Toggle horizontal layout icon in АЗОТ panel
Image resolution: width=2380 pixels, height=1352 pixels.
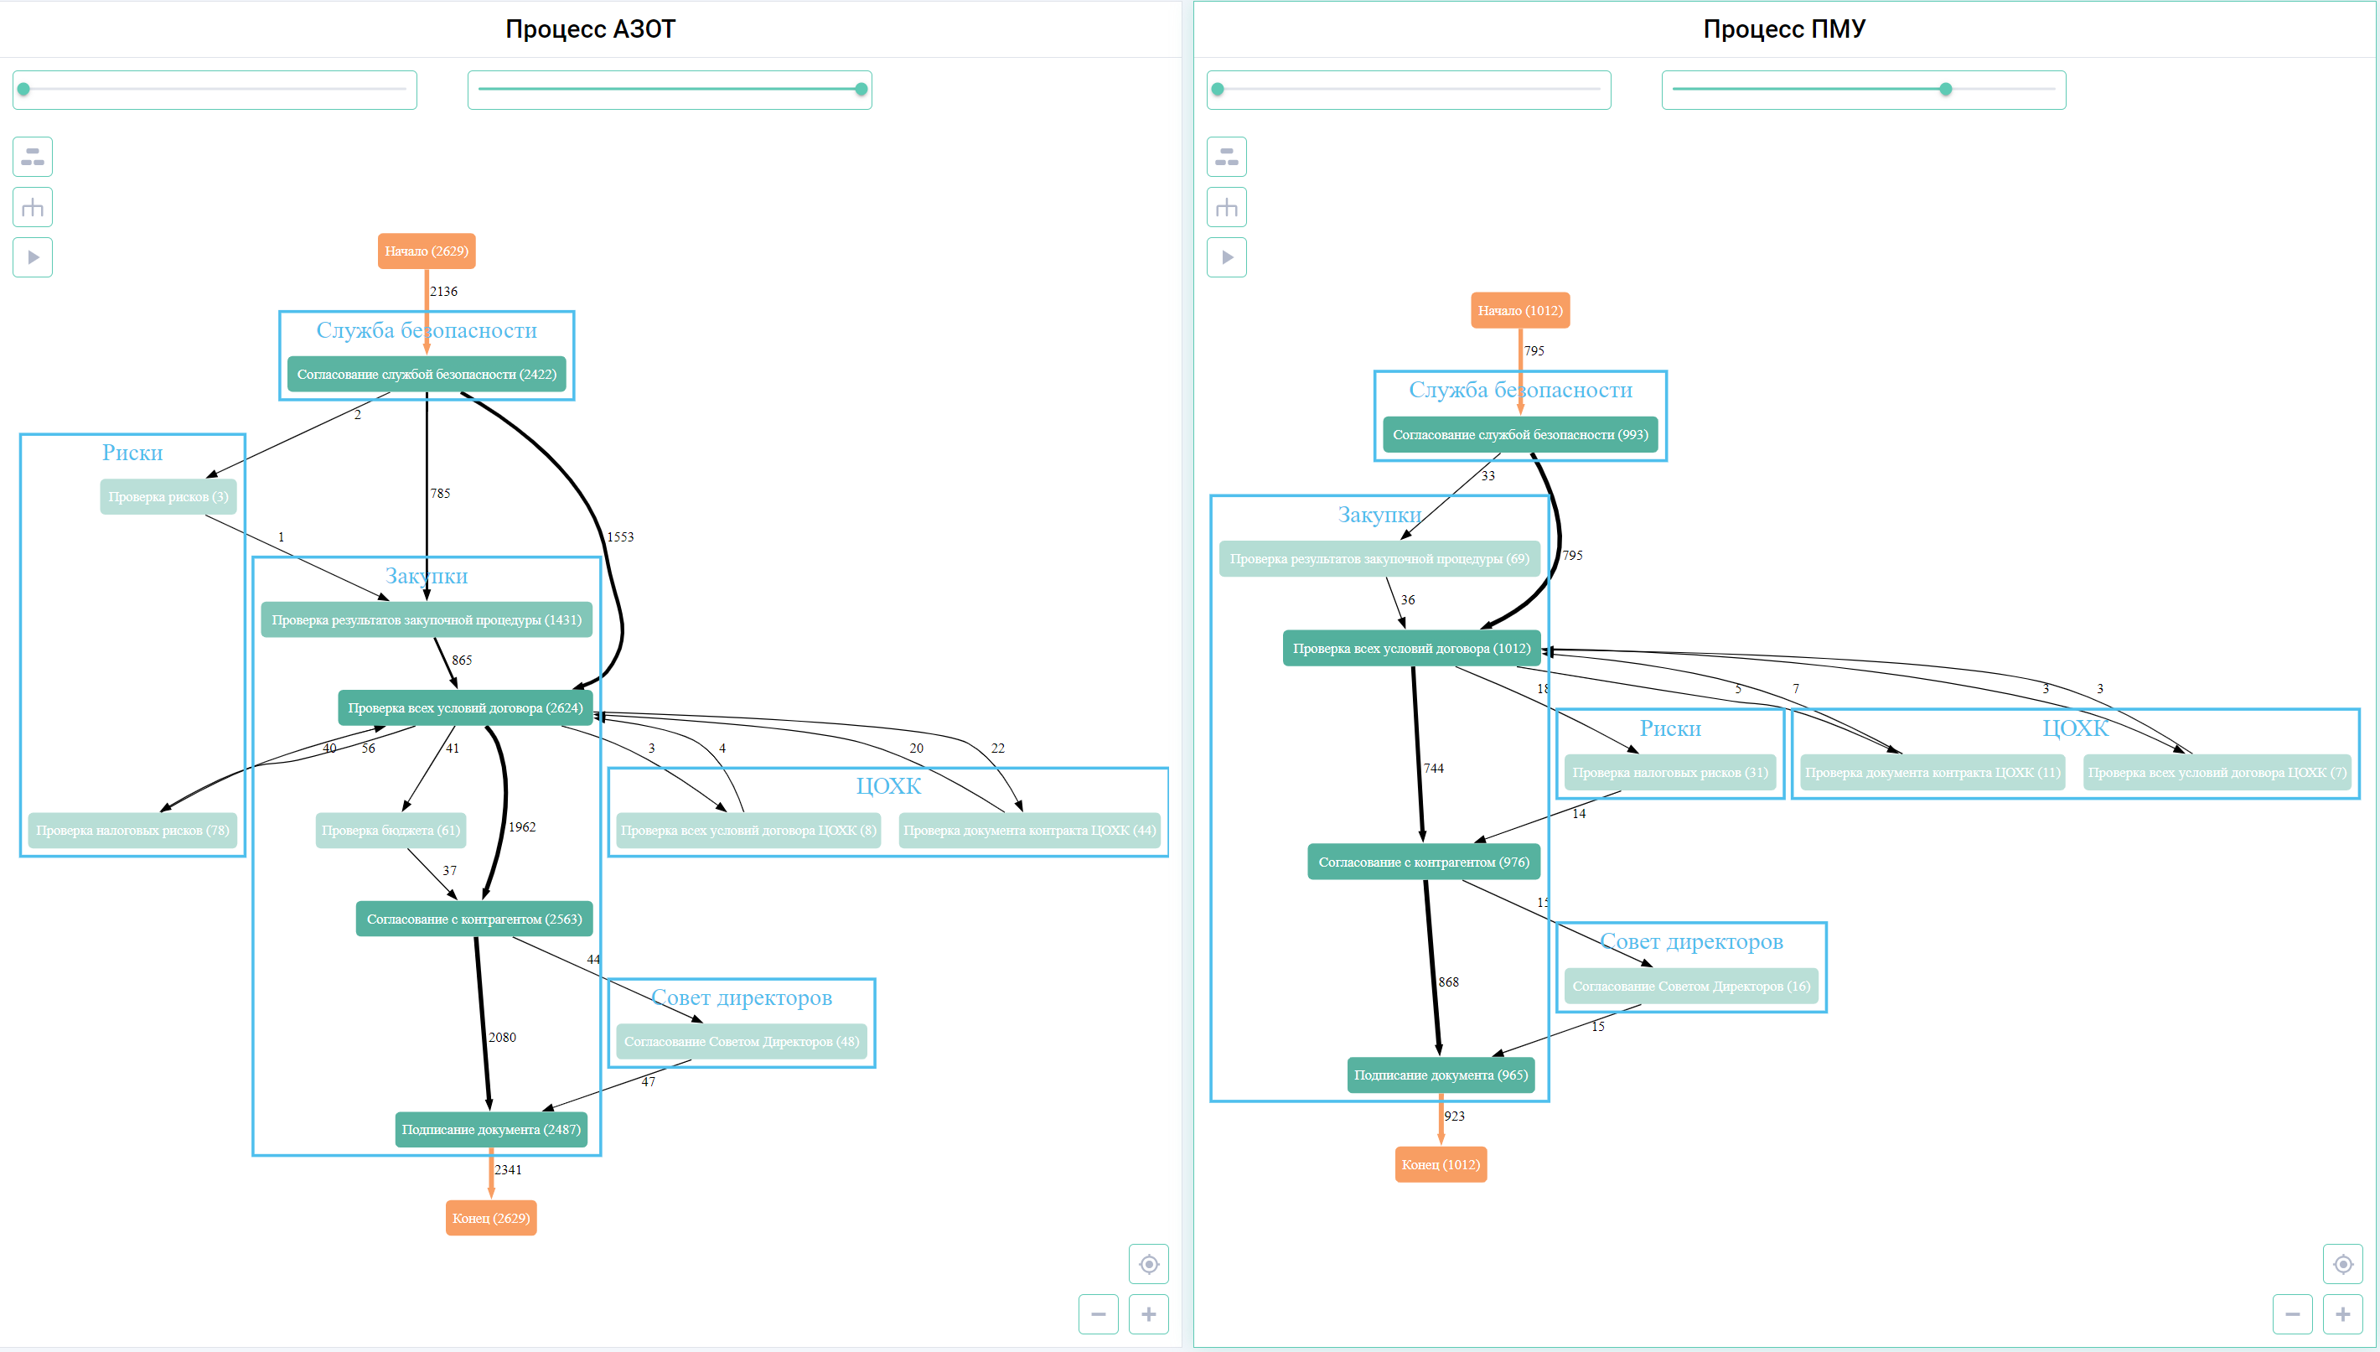point(33,157)
